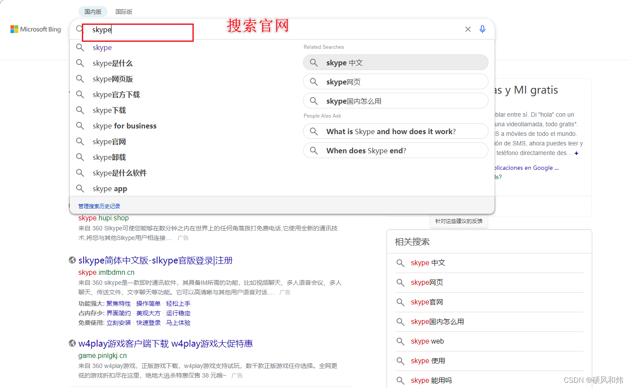Open "w4play游戏客户端下载" result title

pyautogui.click(x=165, y=344)
